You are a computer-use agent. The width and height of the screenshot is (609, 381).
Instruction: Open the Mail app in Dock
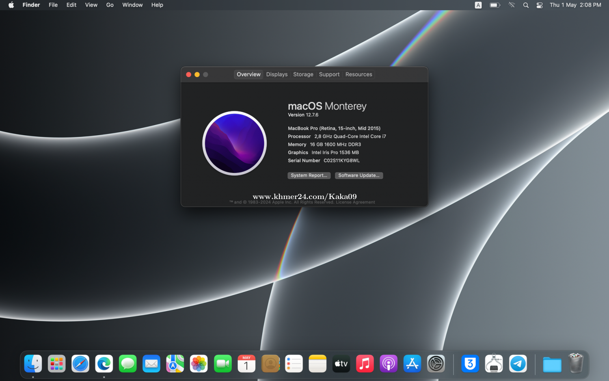click(151, 364)
